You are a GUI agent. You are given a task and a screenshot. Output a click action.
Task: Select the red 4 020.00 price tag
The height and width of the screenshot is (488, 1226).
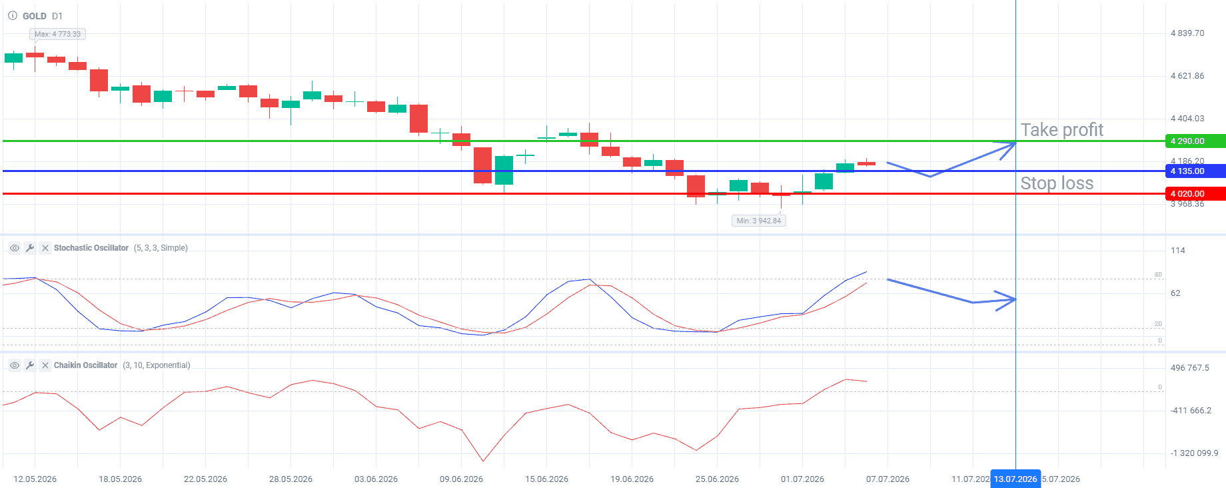[x=1195, y=194]
